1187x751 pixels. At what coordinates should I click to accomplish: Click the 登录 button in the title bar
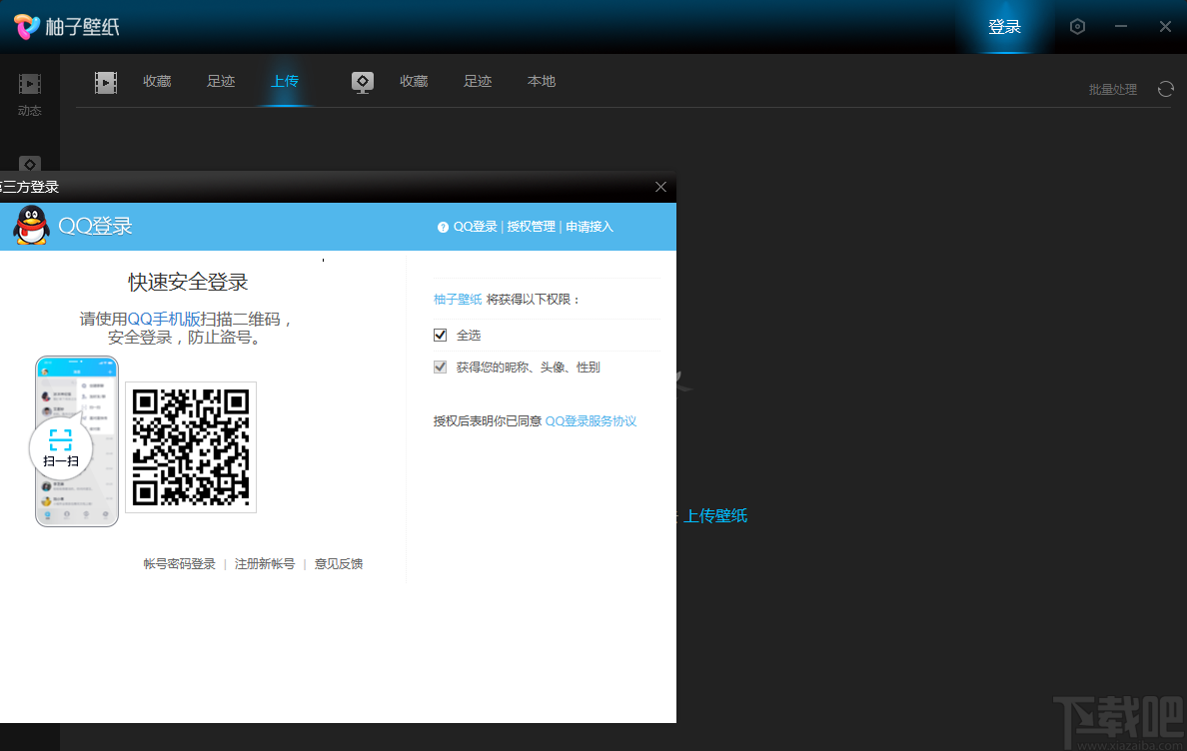coord(1005,27)
